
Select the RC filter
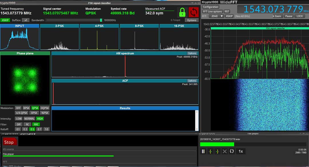pos(27,124)
